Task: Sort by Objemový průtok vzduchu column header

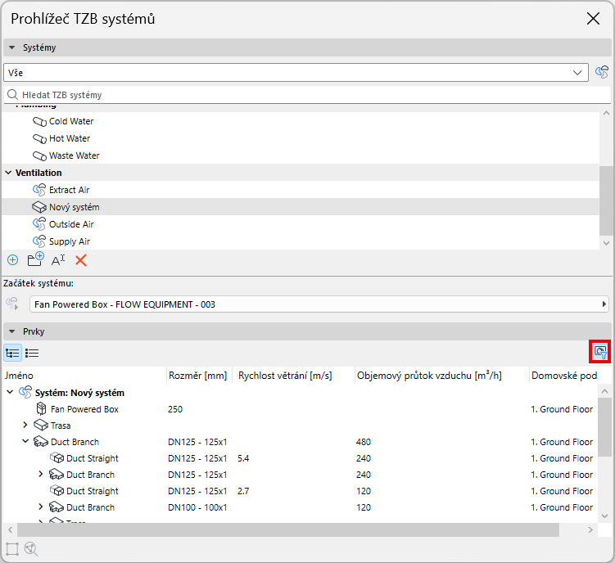Action: 441,376
